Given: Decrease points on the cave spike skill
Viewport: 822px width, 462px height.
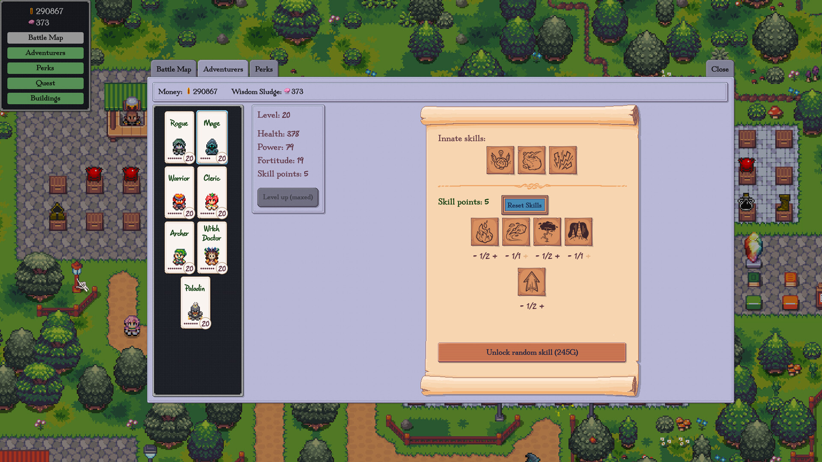Looking at the screenshot, I should 569,256.
